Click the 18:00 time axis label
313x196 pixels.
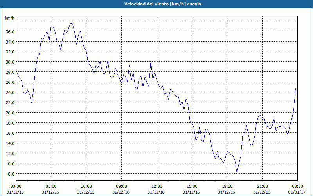coord(227,187)
